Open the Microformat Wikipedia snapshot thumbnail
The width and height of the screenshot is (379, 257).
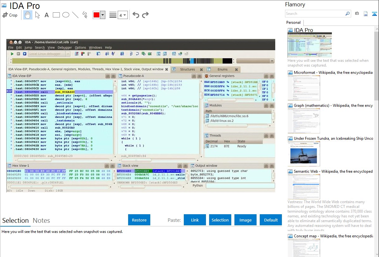(304, 88)
